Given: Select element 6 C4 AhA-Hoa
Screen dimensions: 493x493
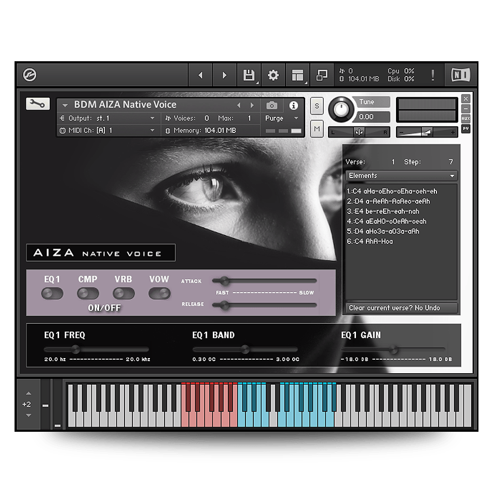Looking at the screenshot, I should pos(369,241).
